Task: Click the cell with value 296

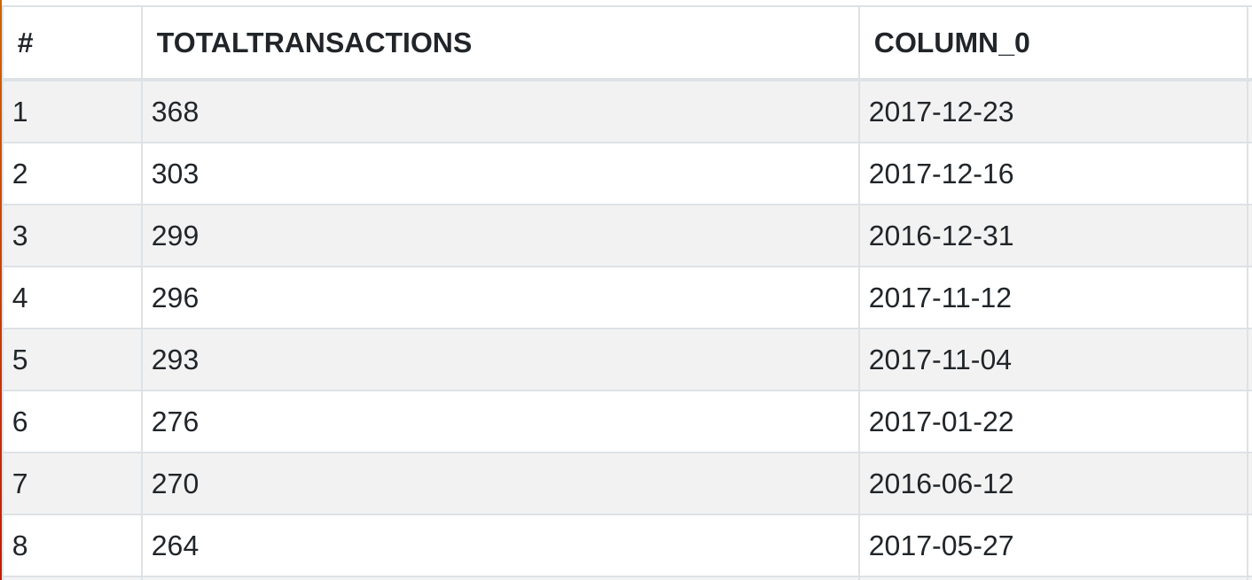Action: coord(176,298)
